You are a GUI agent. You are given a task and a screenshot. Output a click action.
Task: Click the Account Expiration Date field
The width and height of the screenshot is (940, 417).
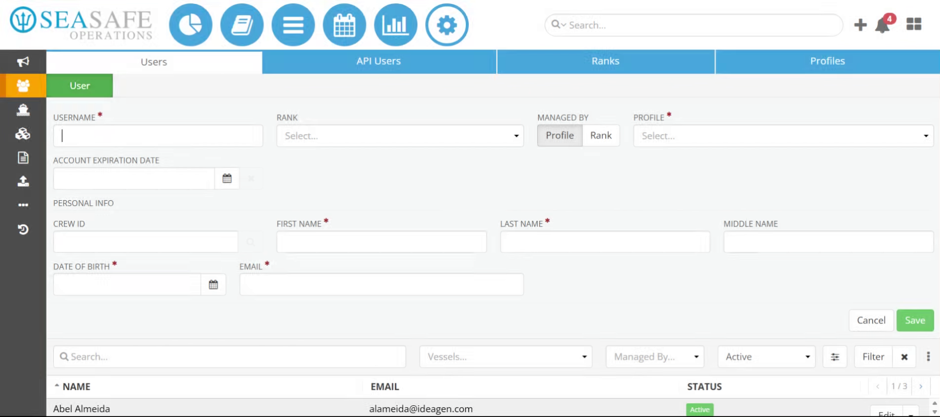pyautogui.click(x=134, y=179)
